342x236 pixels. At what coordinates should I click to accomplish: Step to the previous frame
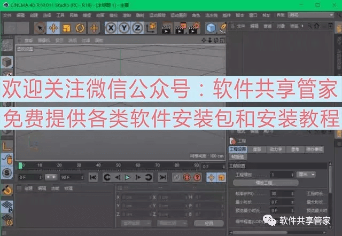[118, 177]
